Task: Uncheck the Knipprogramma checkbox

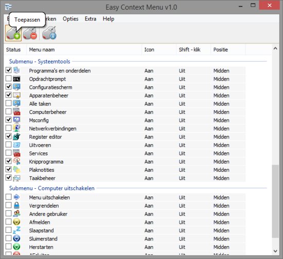Action: tap(8, 161)
